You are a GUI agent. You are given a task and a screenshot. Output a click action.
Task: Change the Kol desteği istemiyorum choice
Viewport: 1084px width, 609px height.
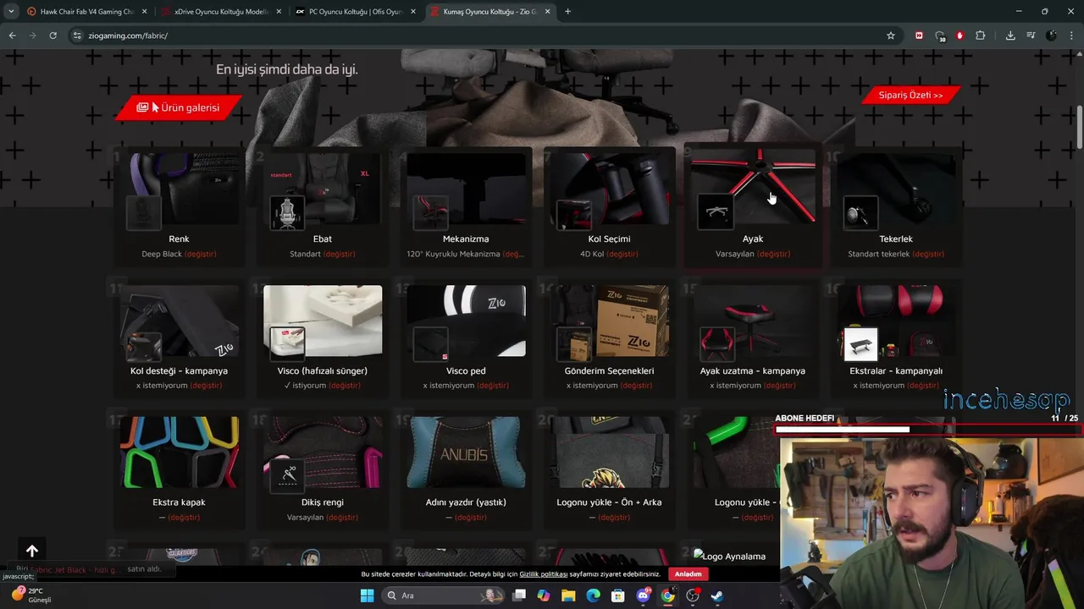206,385
